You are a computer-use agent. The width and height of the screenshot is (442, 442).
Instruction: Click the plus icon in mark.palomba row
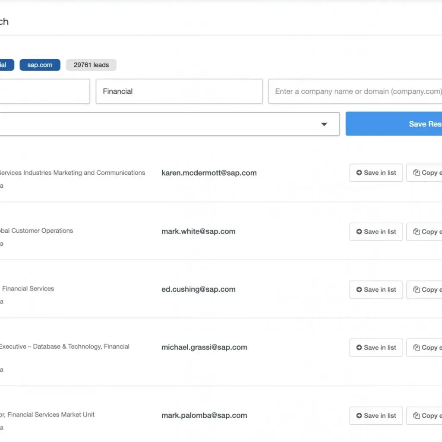[359, 416]
